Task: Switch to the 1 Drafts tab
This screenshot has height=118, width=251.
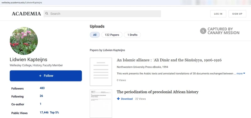Action: point(132,35)
